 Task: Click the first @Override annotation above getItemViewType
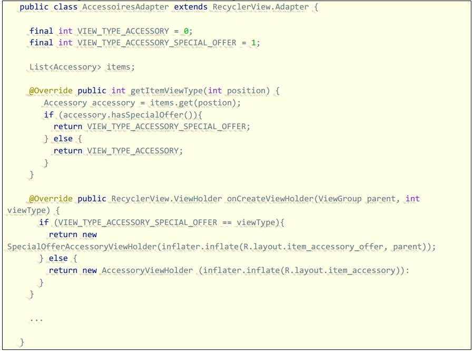pyautogui.click(x=51, y=91)
